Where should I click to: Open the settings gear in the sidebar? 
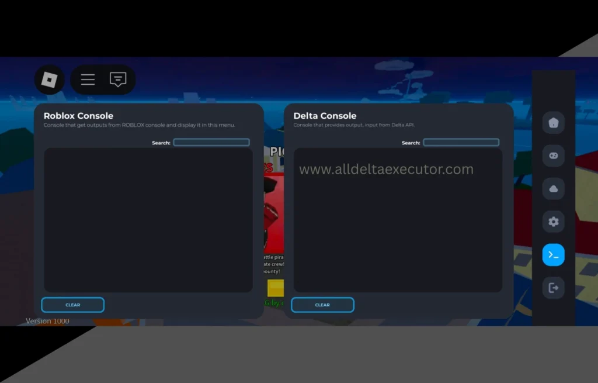553,222
